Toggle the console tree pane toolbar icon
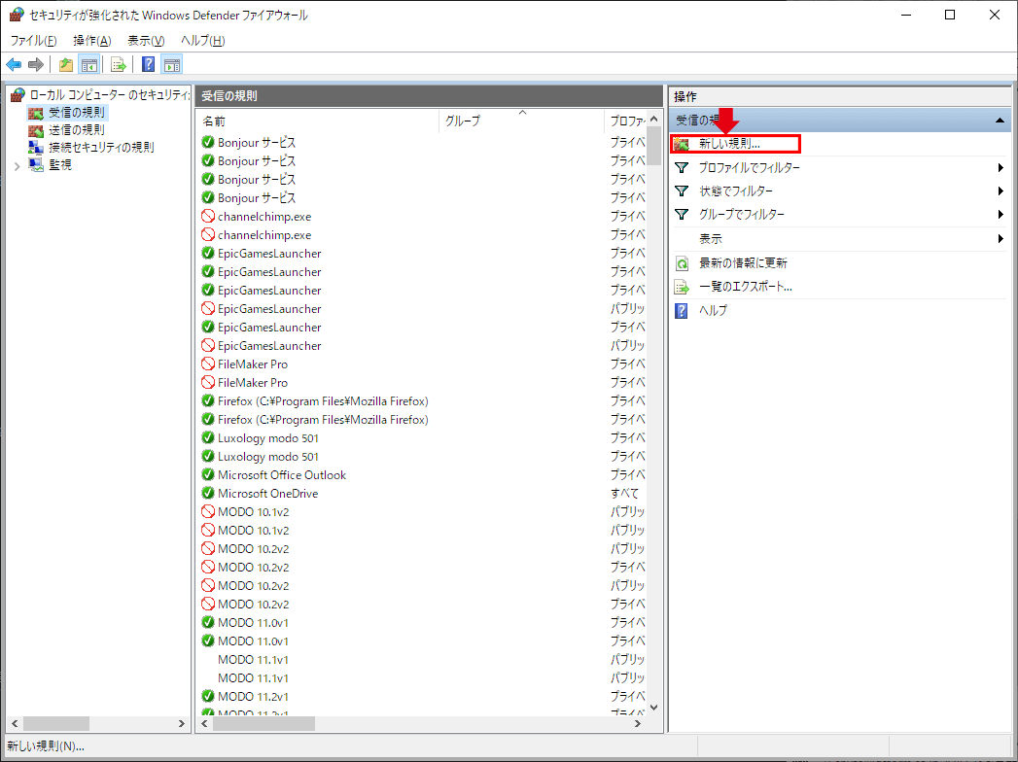Viewport: 1018px width, 762px height. [88, 64]
